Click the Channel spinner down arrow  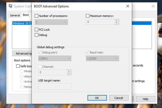click(x=69, y=74)
